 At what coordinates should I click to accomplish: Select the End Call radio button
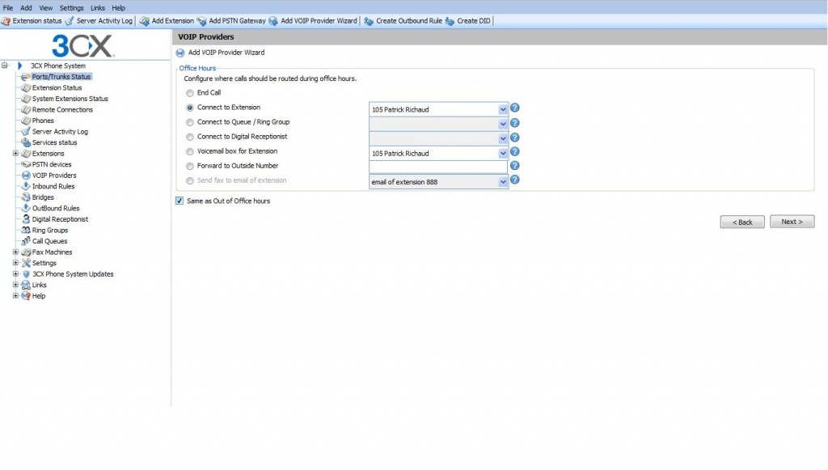point(190,93)
